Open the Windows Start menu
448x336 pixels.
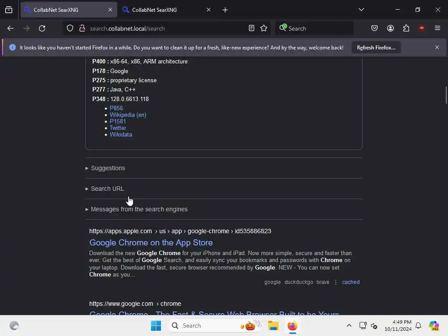click(x=156, y=325)
